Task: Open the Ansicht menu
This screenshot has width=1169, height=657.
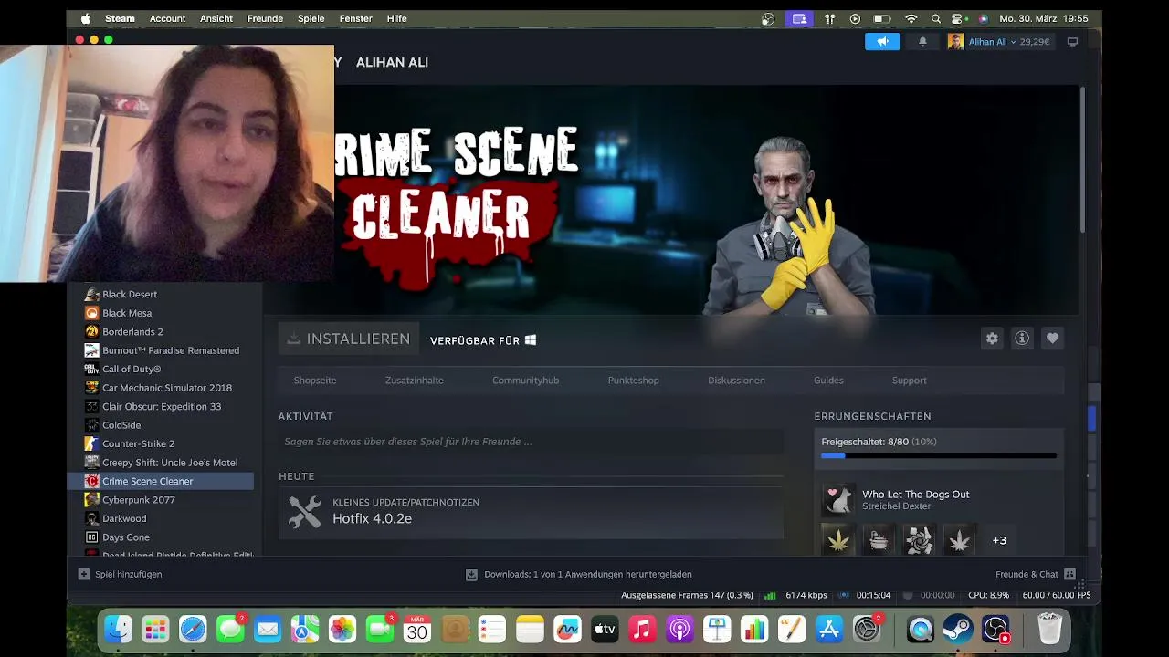Action: click(216, 18)
